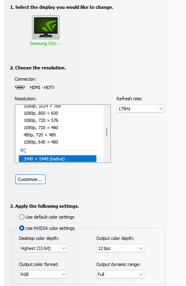Click the HDMI connector icon

20,87
